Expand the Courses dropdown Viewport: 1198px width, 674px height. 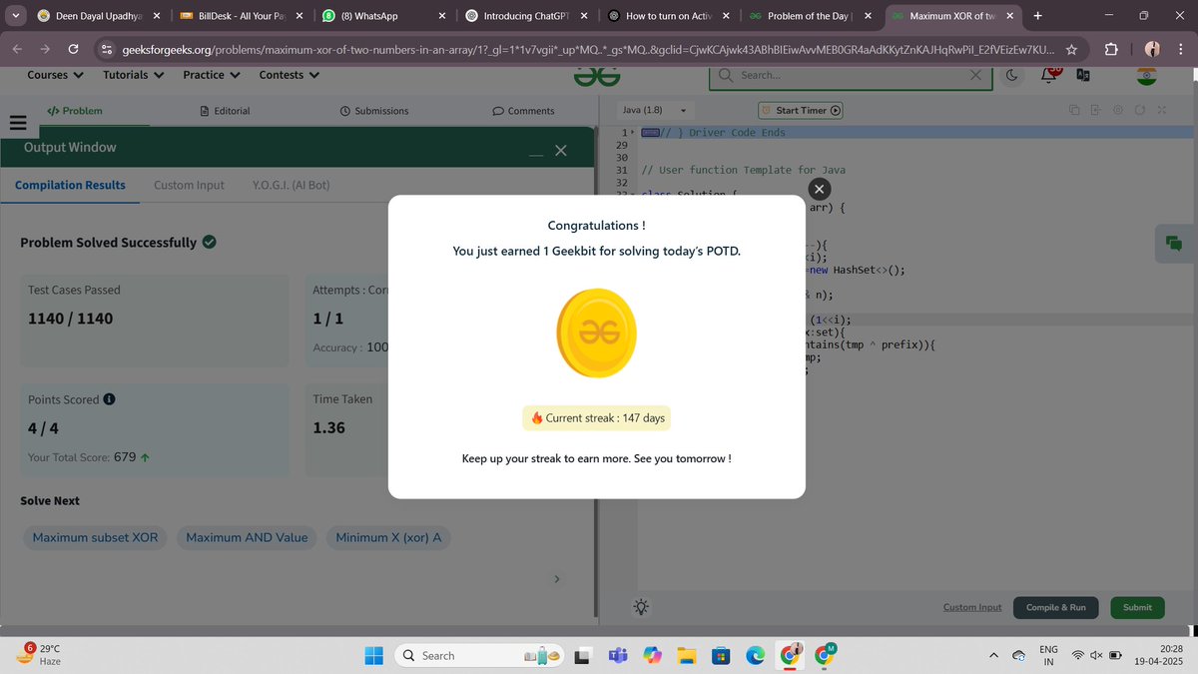pyautogui.click(x=55, y=75)
